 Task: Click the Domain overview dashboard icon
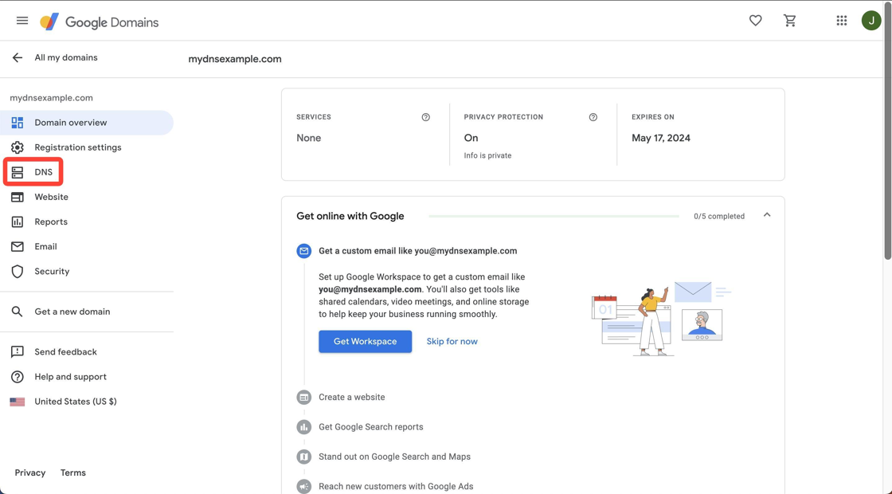pyautogui.click(x=18, y=123)
